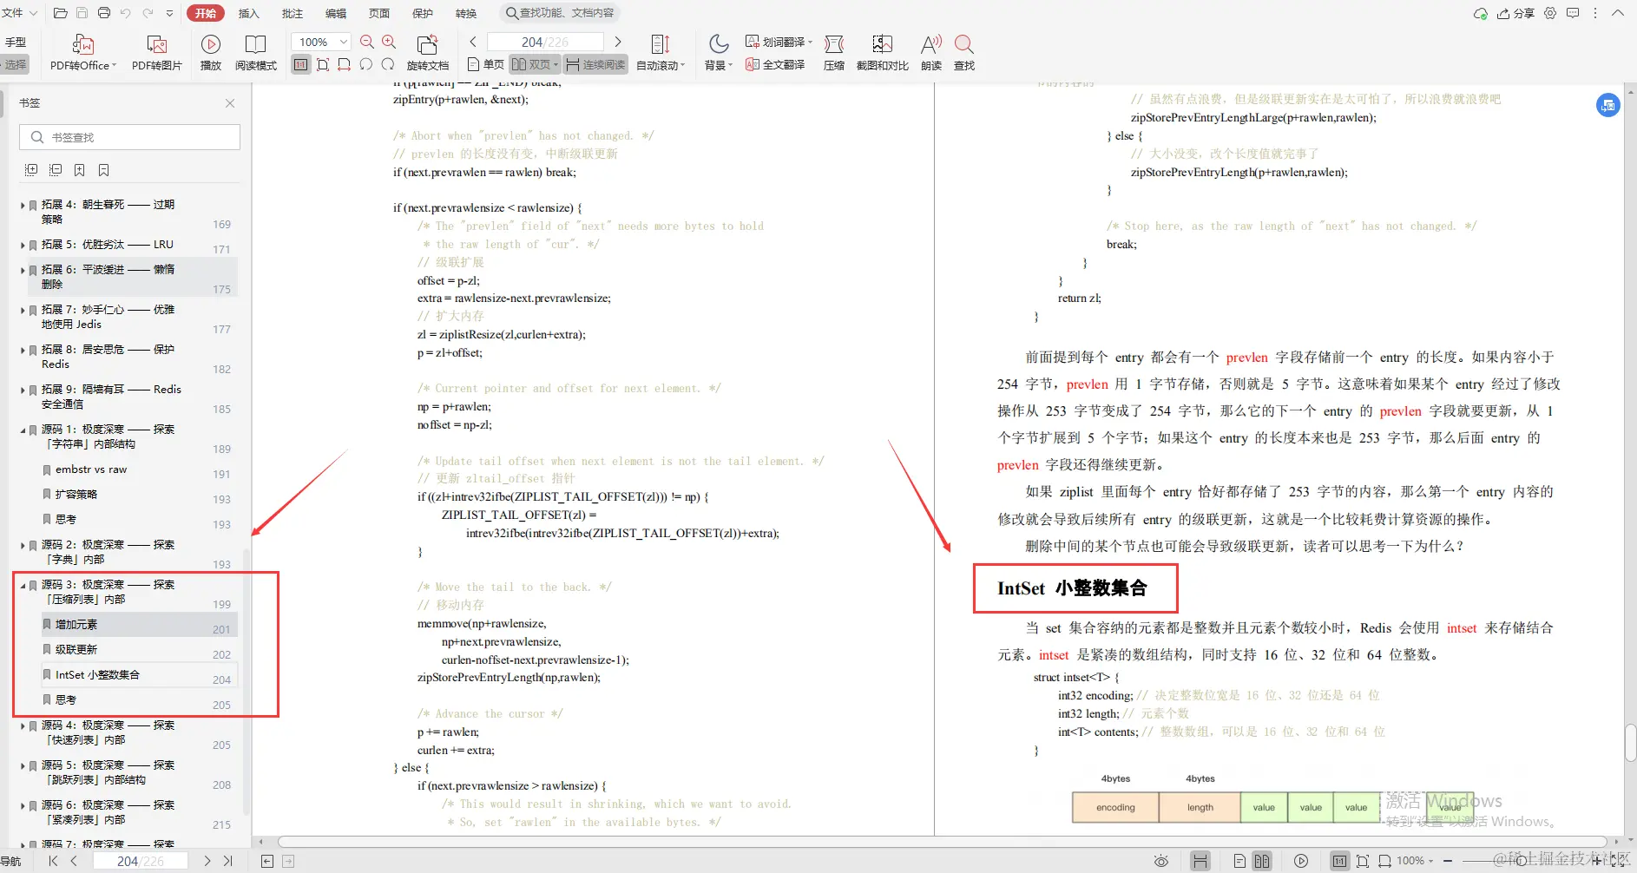Switch to the 插入 tab
The width and height of the screenshot is (1637, 873).
[x=248, y=13]
